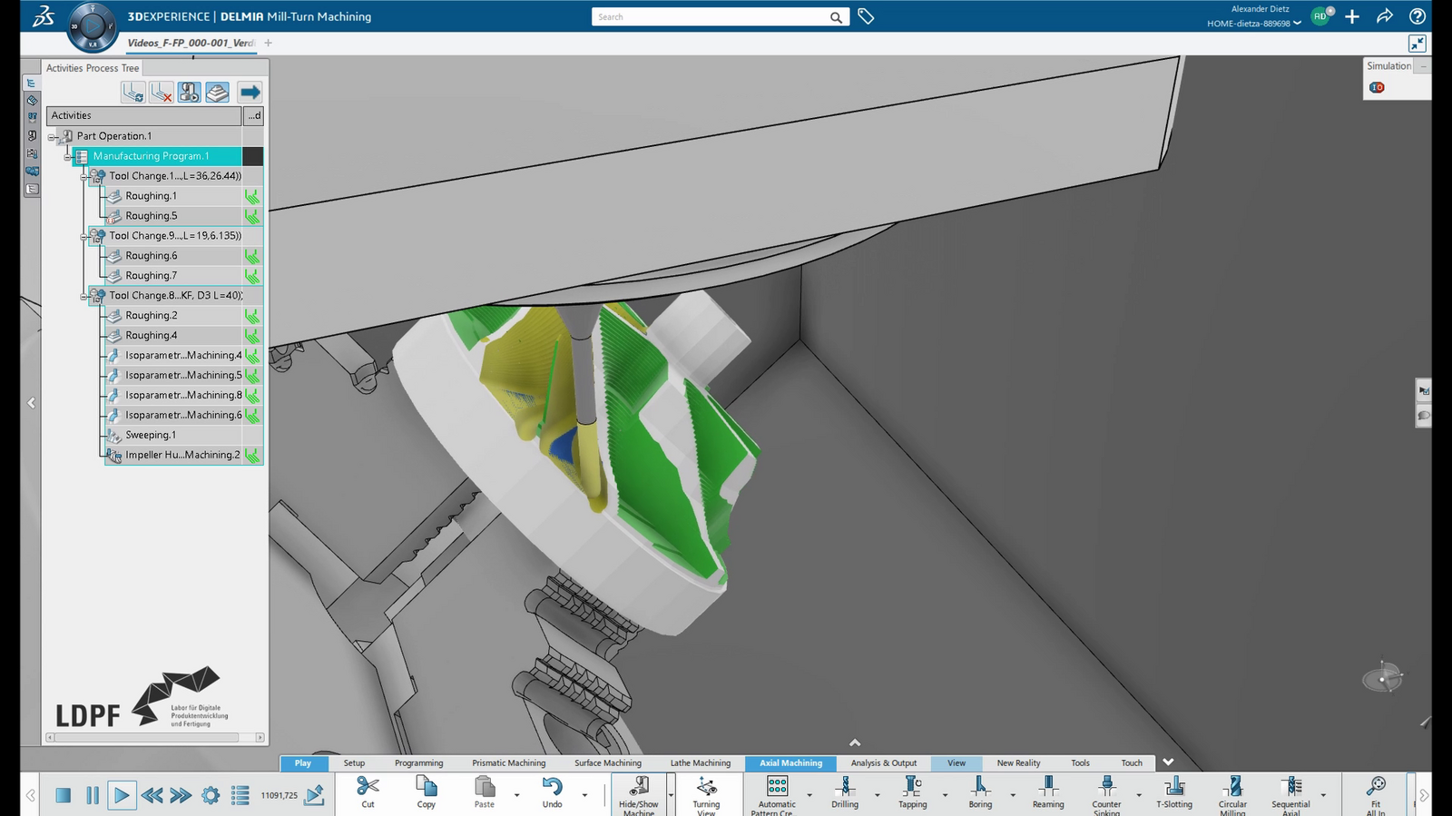1452x816 pixels.
Task: Open the New Reality tab
Action: pos(1018,763)
